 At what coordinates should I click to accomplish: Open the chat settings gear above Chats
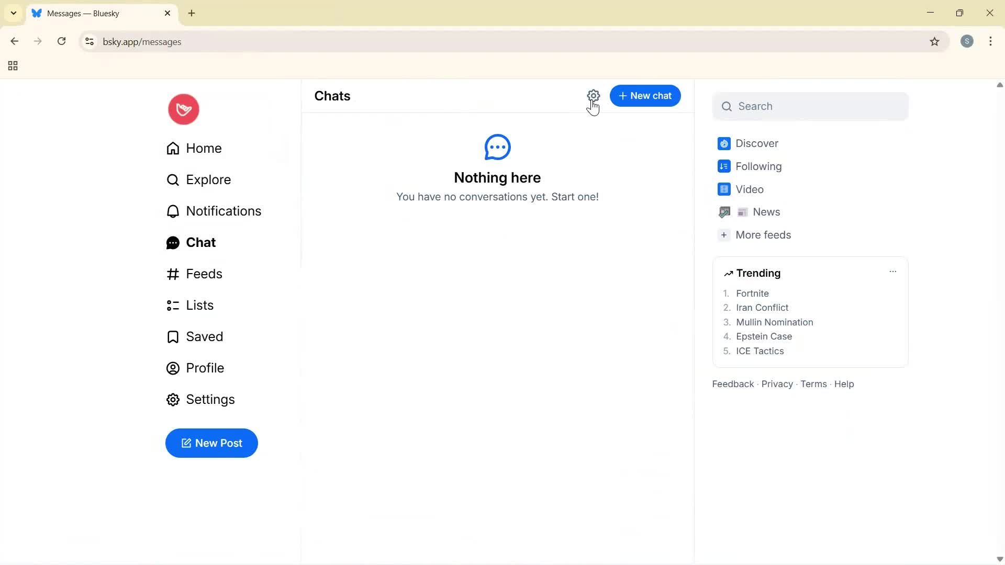tap(594, 96)
